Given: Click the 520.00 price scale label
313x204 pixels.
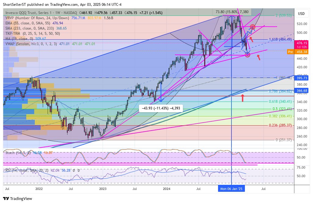Looking at the screenshot, I should (302, 24).
